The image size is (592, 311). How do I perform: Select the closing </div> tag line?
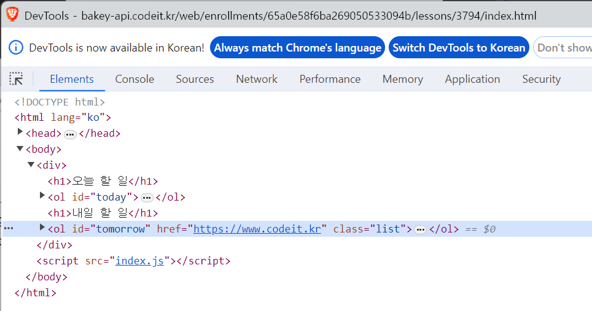[55, 245]
